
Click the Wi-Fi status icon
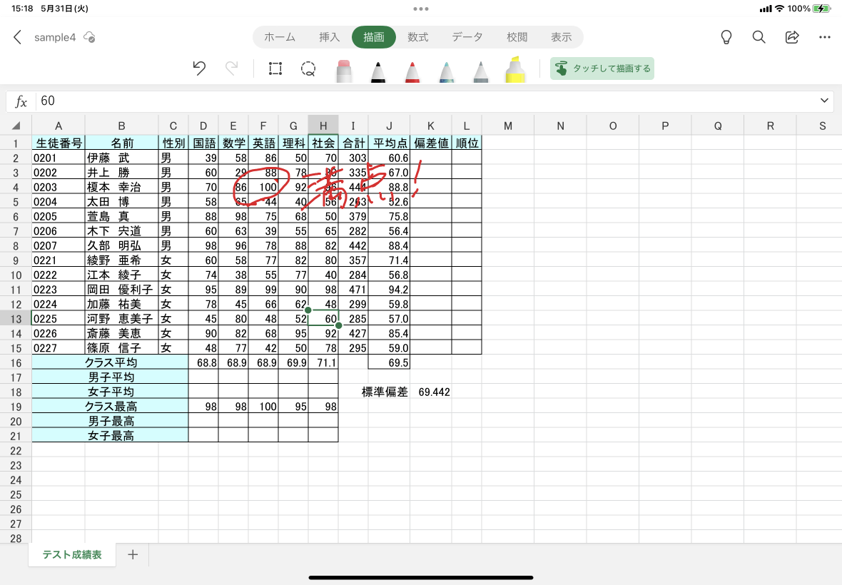[x=779, y=9]
